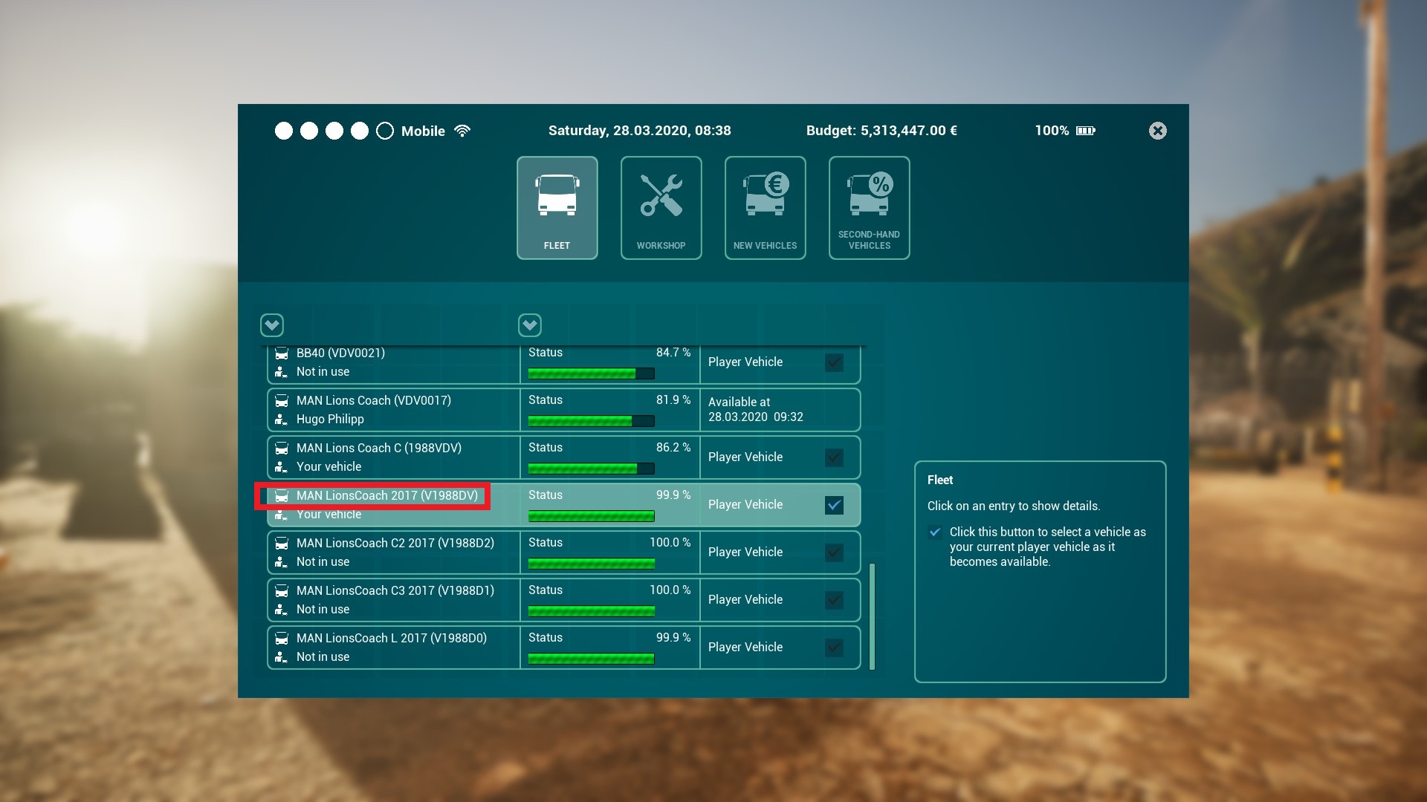Viewport: 1427px width, 802px height.
Task: Open the Fleet tab
Action: pos(557,208)
